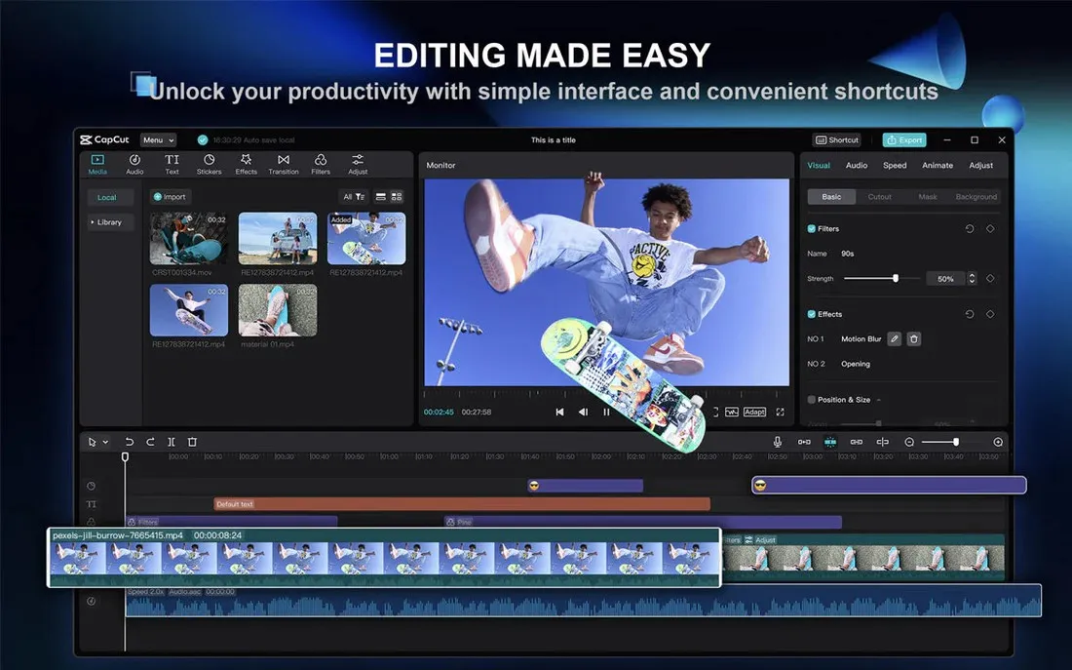Viewport: 1072px width, 670px height.
Task: Select the Adjust panel icon
Action: pos(358,163)
